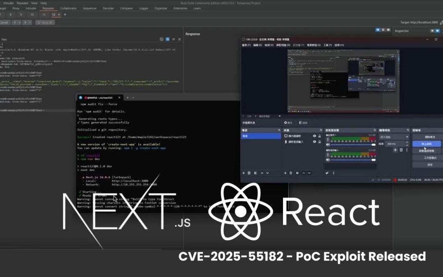Viewport: 443px width, 277px height.
Task: Increase the transition duration stepper
Action: point(407,143)
